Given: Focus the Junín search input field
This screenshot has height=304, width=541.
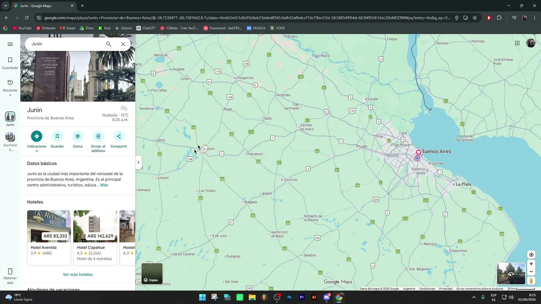Looking at the screenshot, I should tap(66, 44).
